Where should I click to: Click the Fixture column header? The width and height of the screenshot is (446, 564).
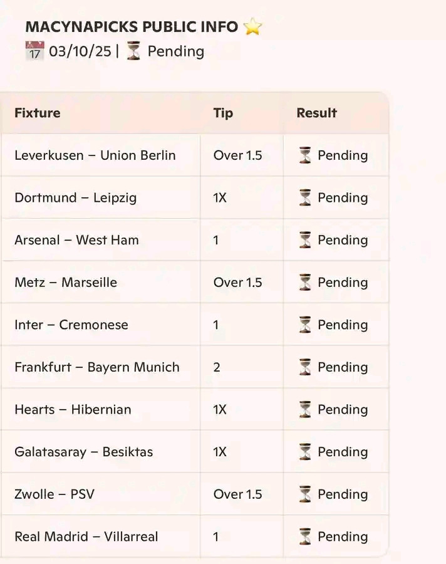(38, 113)
